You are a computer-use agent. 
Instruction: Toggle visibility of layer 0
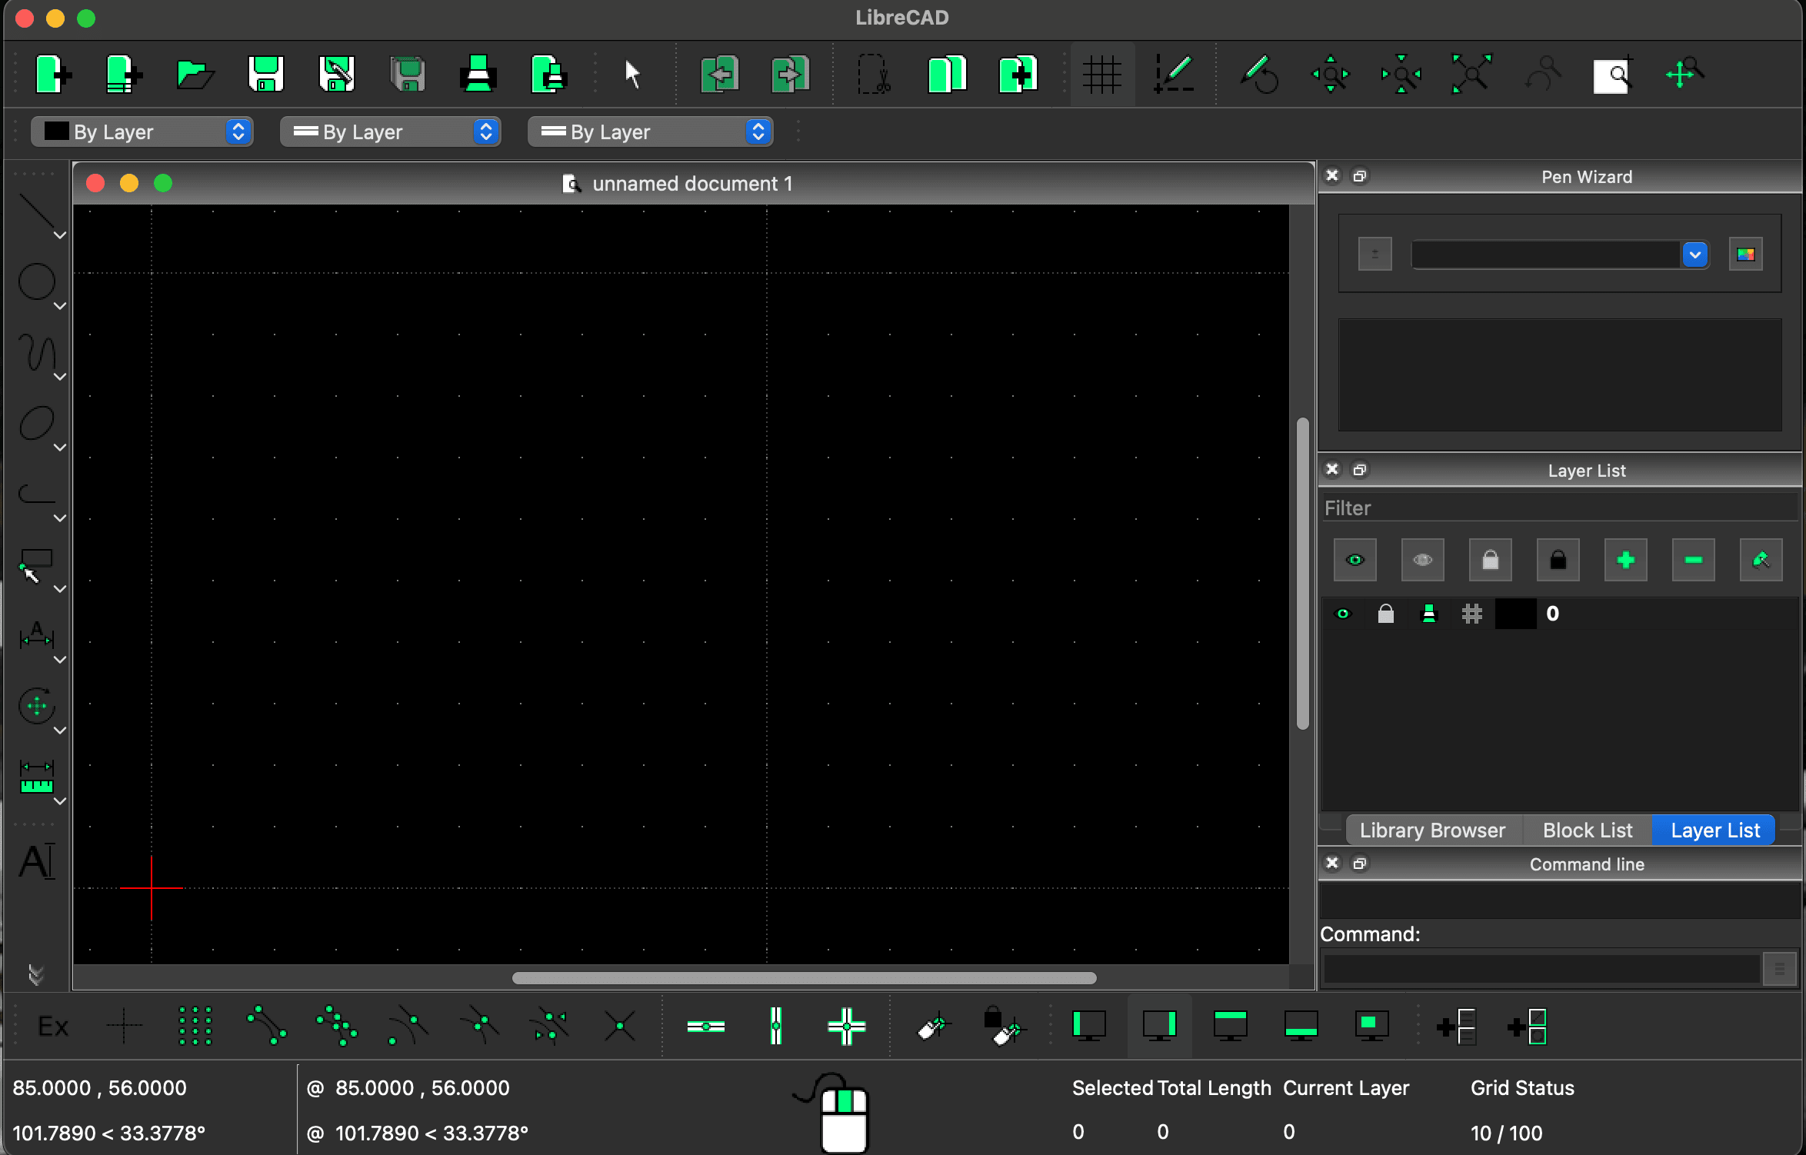click(x=1343, y=614)
